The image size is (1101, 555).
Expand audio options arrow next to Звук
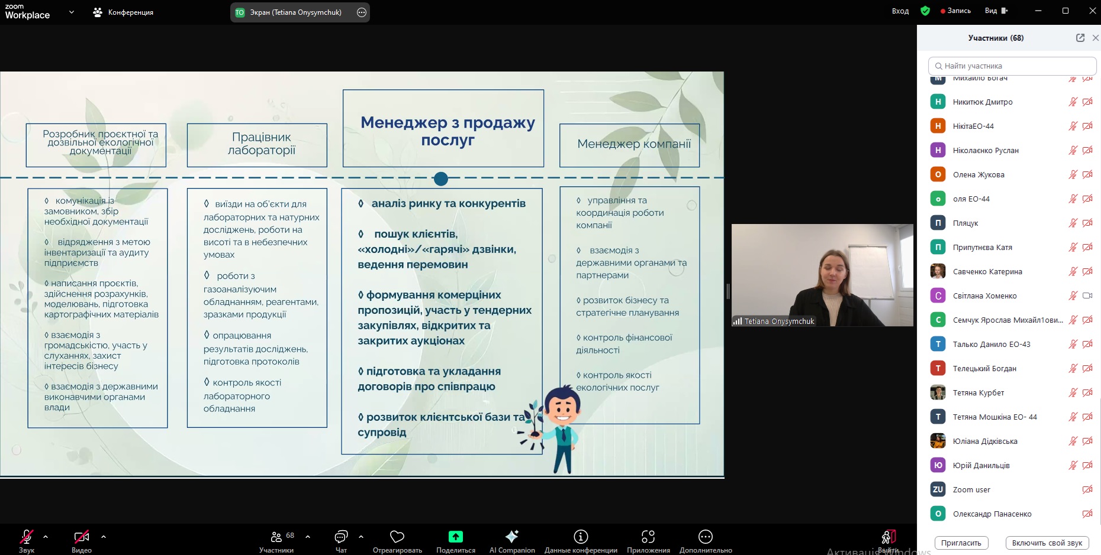pos(46,537)
